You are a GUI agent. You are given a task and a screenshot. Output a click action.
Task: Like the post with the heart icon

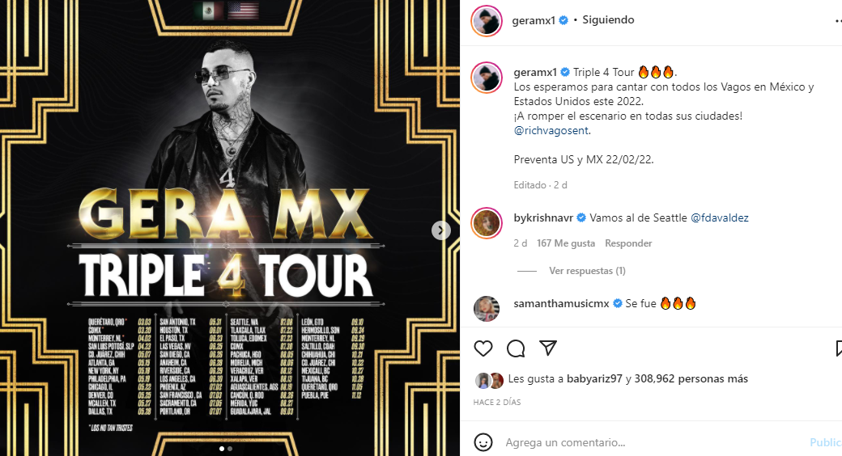point(483,348)
